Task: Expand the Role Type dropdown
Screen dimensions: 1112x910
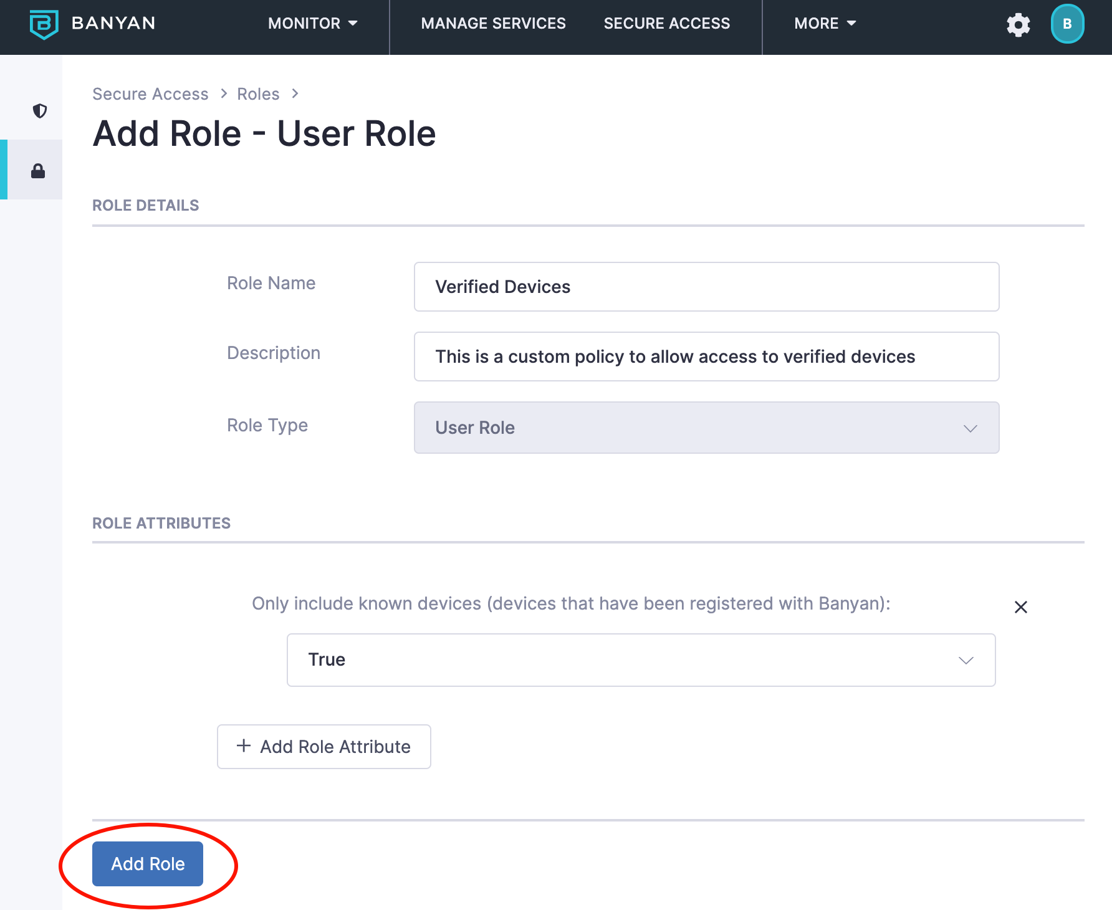Action: point(706,428)
